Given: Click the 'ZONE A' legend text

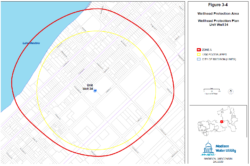Looking at the screenshot, I should 207,49.
